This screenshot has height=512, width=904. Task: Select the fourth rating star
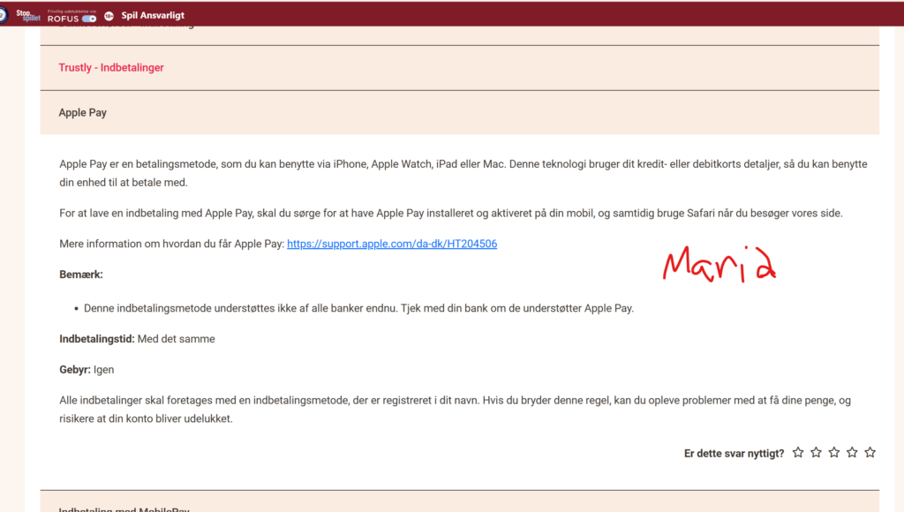point(852,453)
